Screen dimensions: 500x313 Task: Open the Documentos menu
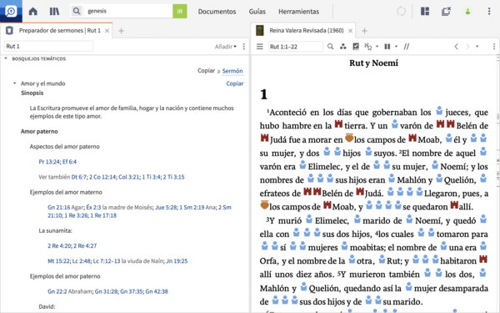(217, 12)
